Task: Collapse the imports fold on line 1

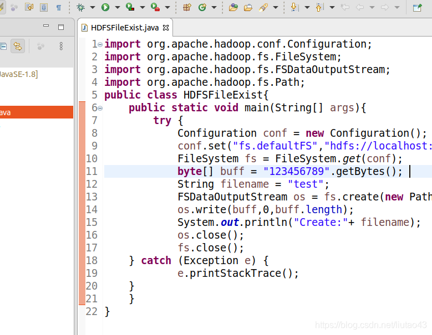Action: 100,44
